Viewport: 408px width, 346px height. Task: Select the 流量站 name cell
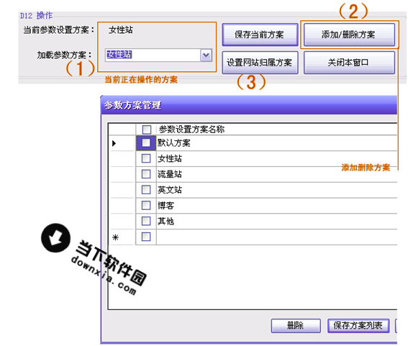tap(276, 174)
